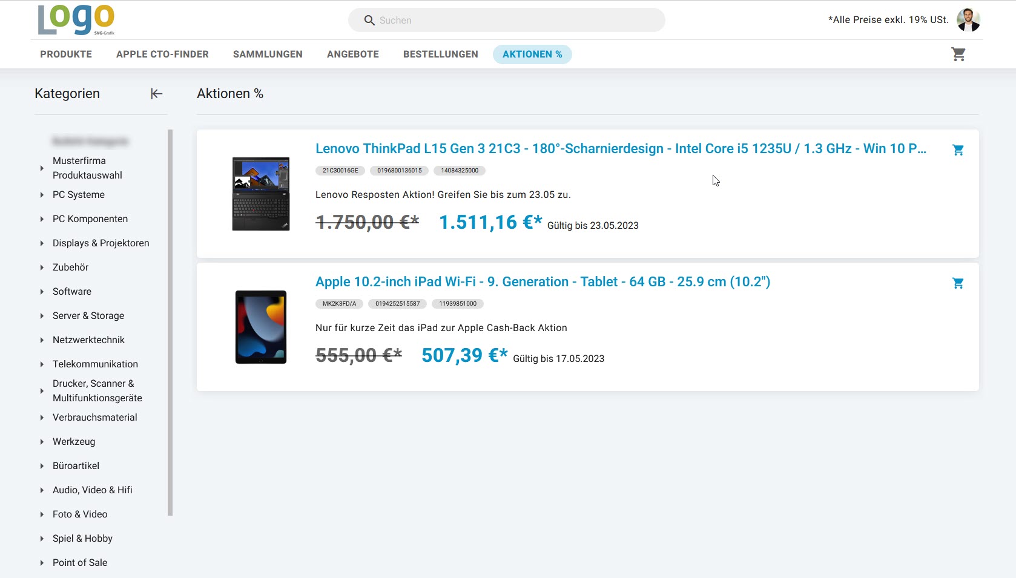Viewport: 1016px width, 578px height.
Task: Click the 0194252515587 EAN chip
Action: (x=397, y=304)
